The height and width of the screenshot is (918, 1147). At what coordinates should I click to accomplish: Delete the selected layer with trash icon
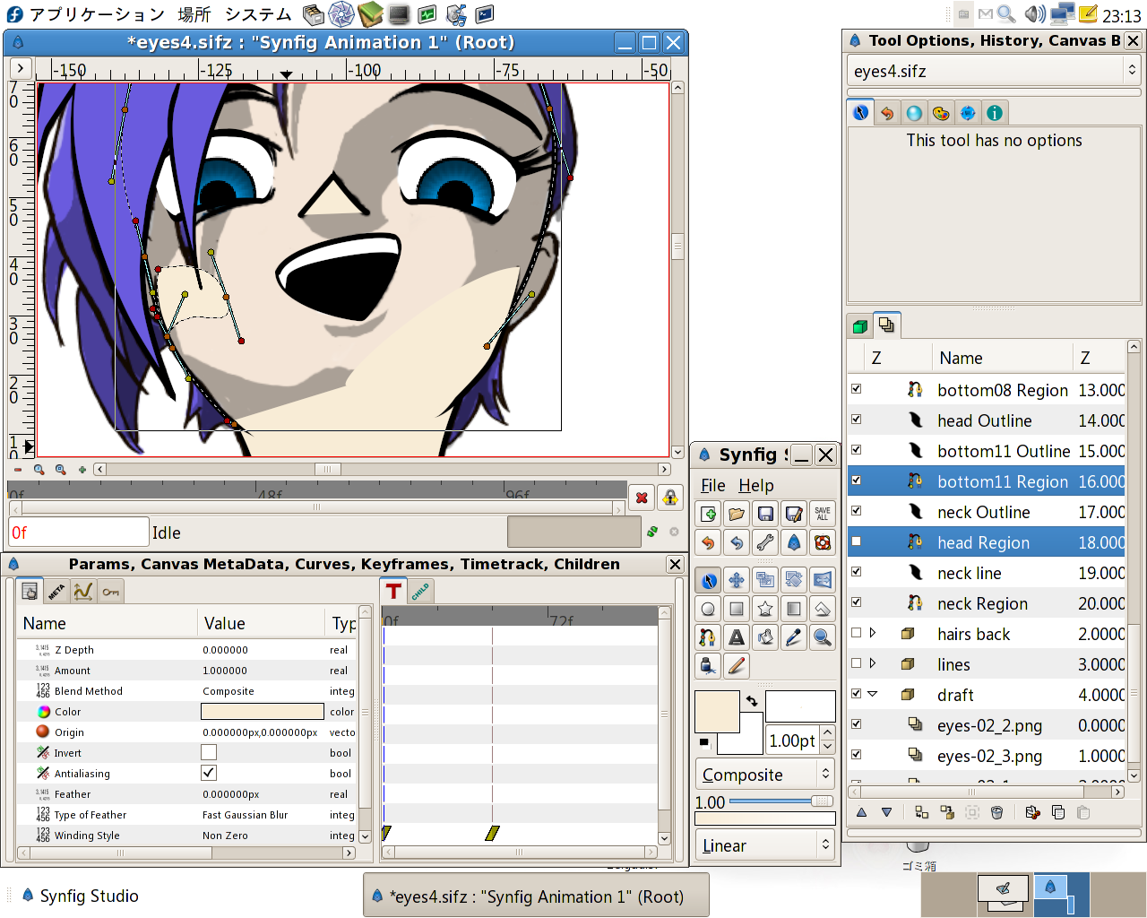pos(996,812)
